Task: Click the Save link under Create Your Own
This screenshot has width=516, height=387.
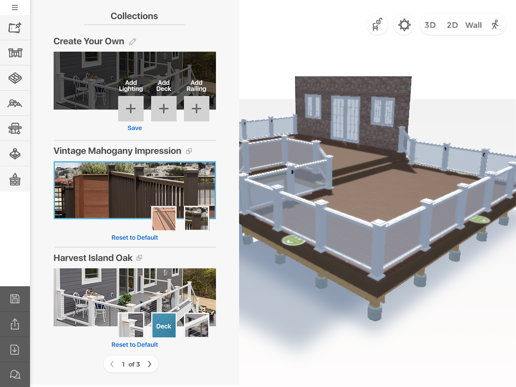Action: (135, 128)
